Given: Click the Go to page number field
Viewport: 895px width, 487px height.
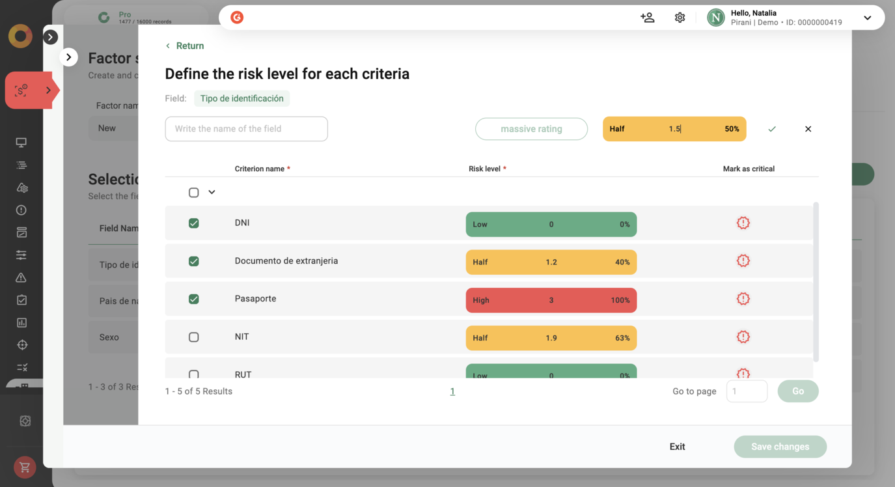Looking at the screenshot, I should [x=747, y=391].
